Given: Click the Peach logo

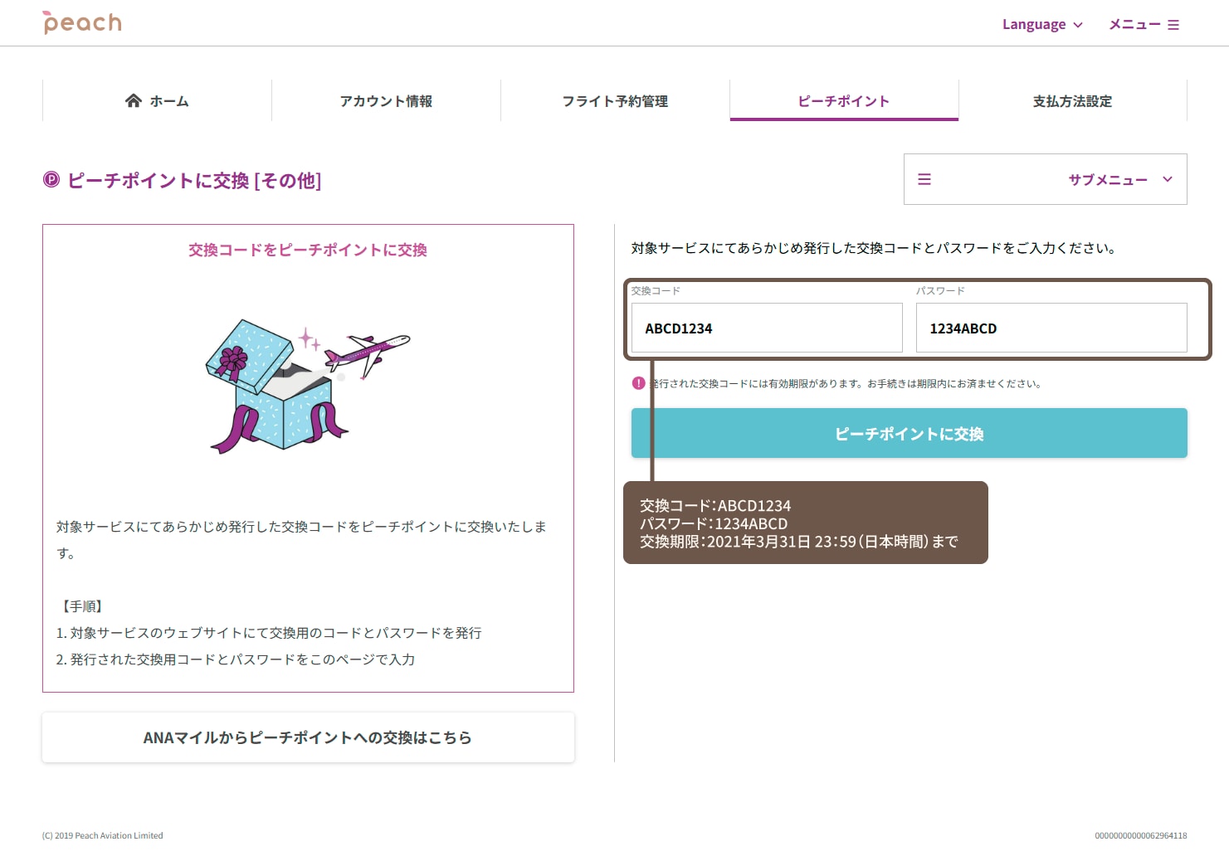Looking at the screenshot, I should (82, 22).
